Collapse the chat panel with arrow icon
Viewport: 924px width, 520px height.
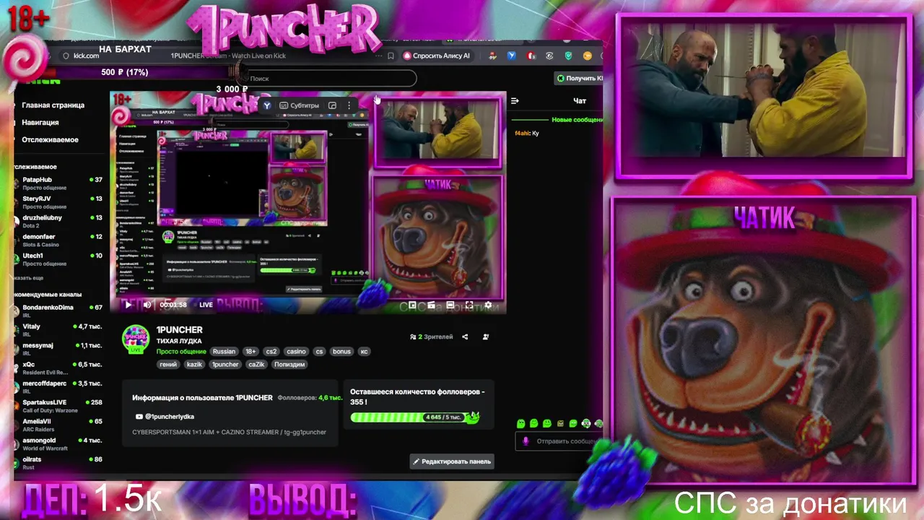tap(515, 101)
